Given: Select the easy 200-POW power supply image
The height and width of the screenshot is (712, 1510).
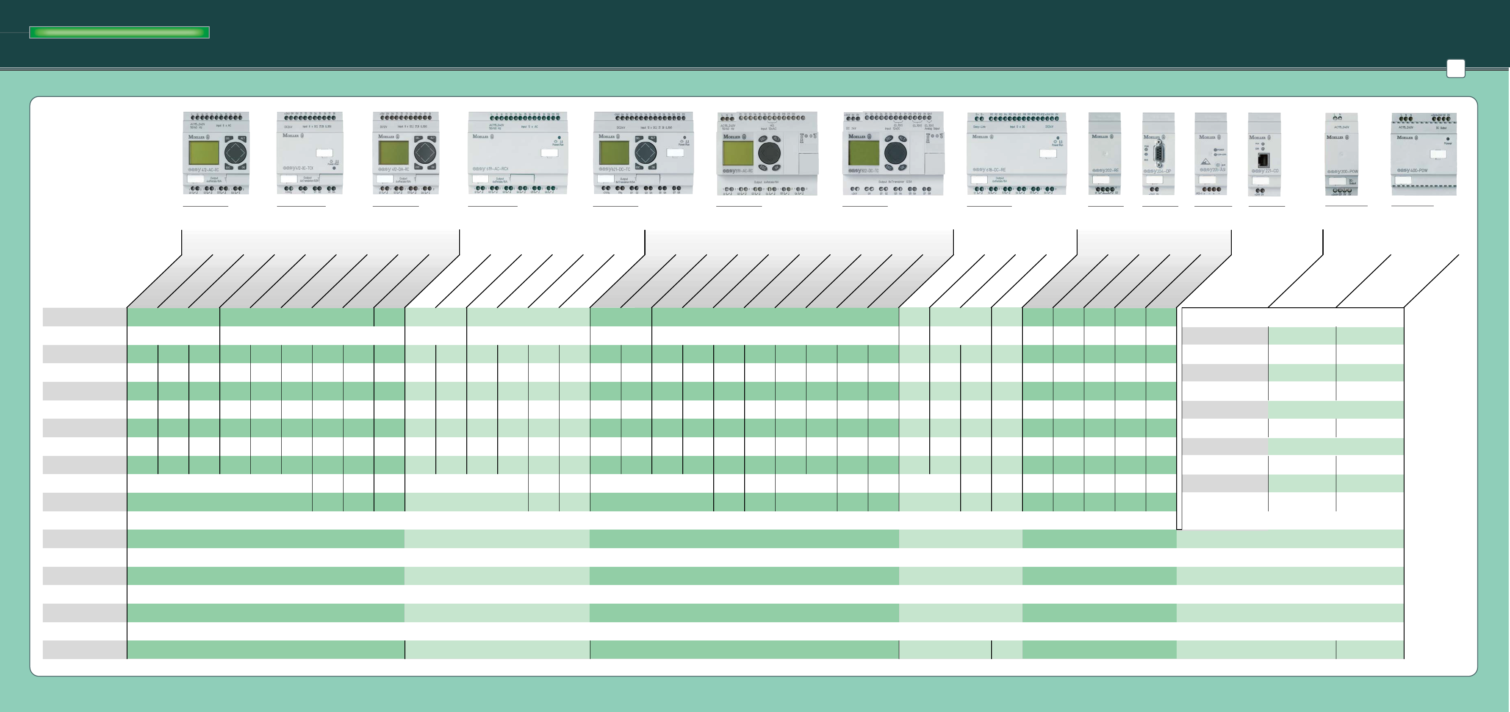Looking at the screenshot, I should [x=1341, y=154].
